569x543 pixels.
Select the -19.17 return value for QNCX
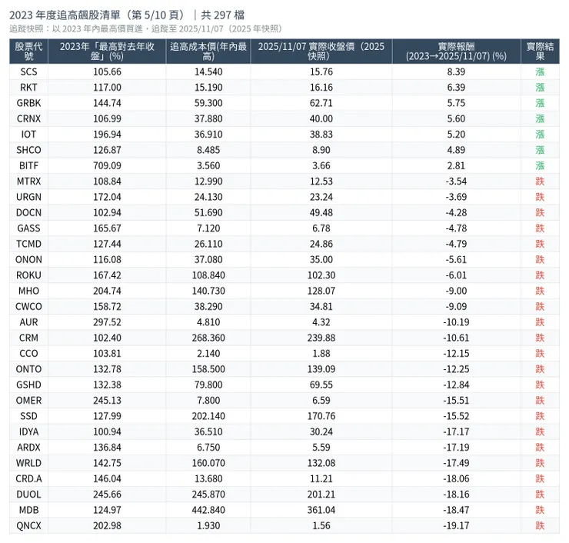coord(456,526)
